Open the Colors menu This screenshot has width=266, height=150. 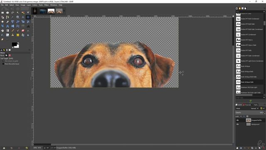click(x=35, y=5)
